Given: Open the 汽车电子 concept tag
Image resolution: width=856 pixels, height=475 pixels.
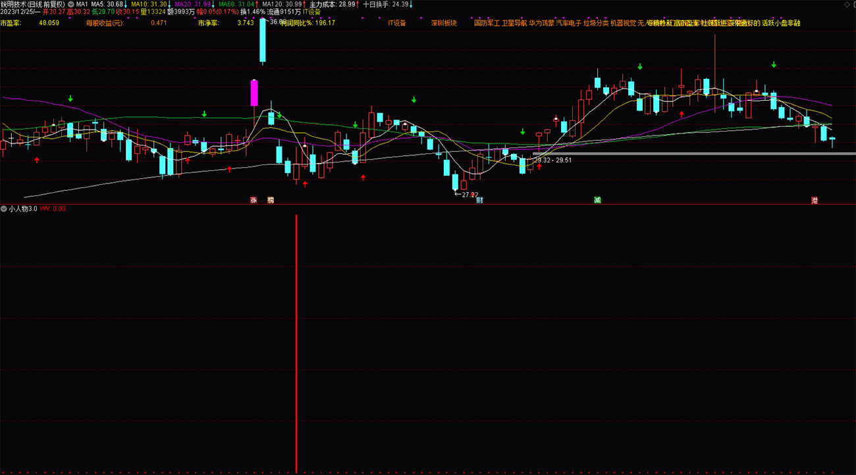Looking at the screenshot, I should pos(569,22).
